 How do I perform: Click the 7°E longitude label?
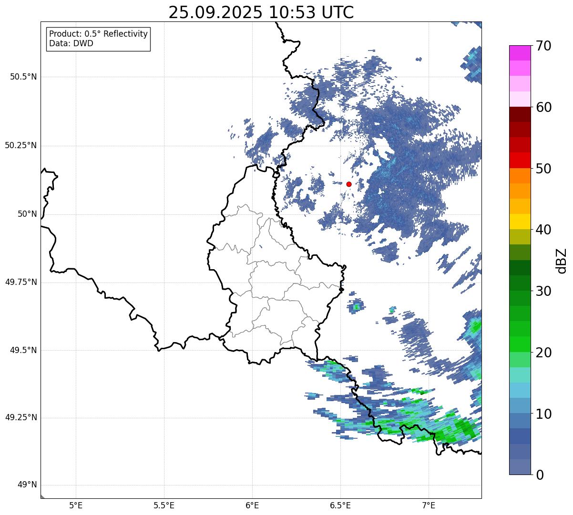click(x=429, y=505)
